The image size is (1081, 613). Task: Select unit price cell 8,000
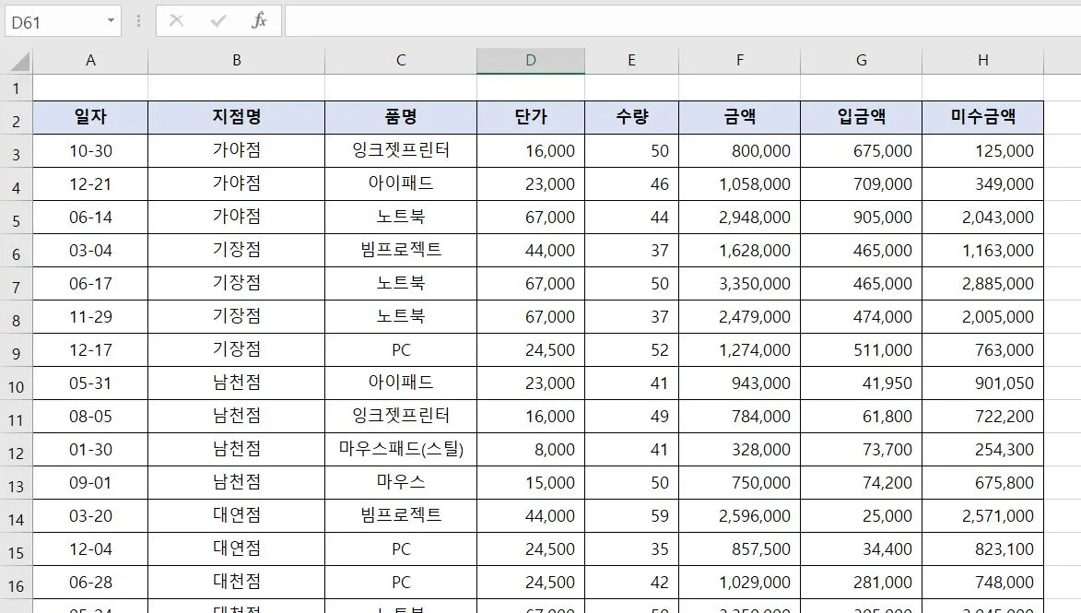pos(531,450)
